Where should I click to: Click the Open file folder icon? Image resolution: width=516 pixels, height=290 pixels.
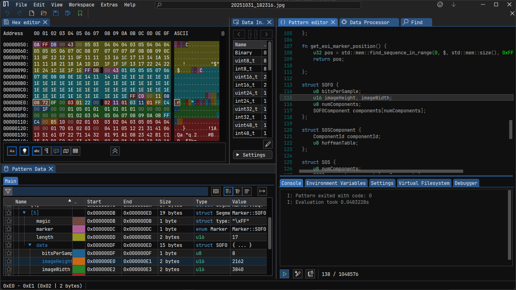[x=44, y=13]
